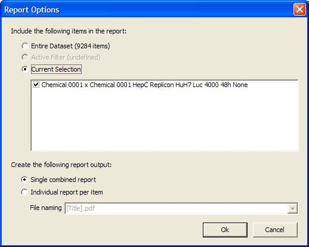The height and width of the screenshot is (247, 309).
Task: Uncheck the Chemical 0001 HepC Replicon checkbox
Action: click(x=36, y=85)
